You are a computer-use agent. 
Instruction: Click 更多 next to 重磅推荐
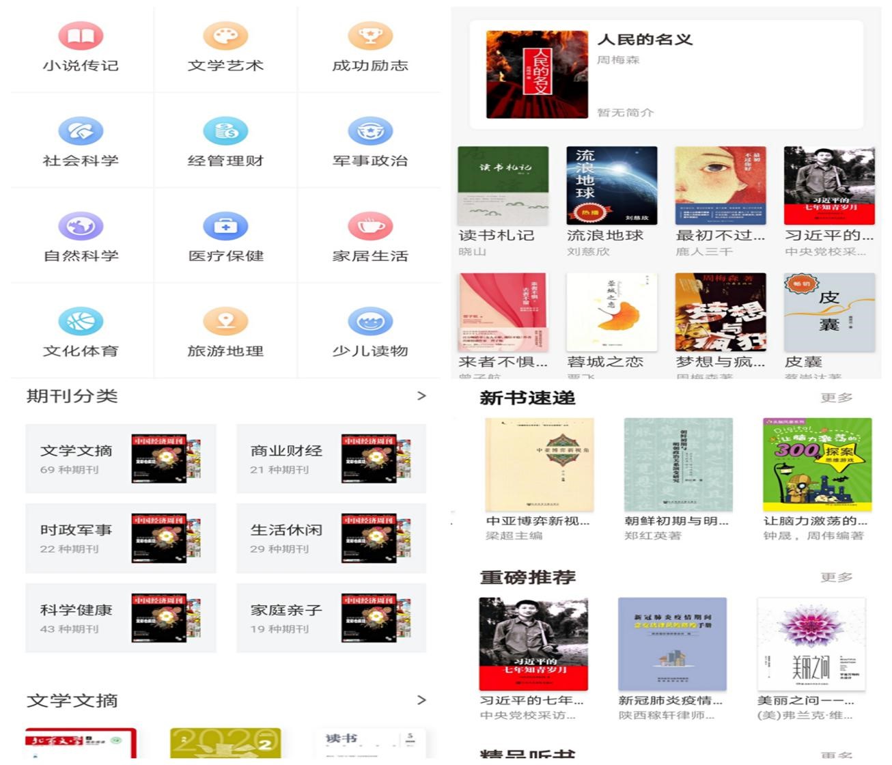click(836, 578)
